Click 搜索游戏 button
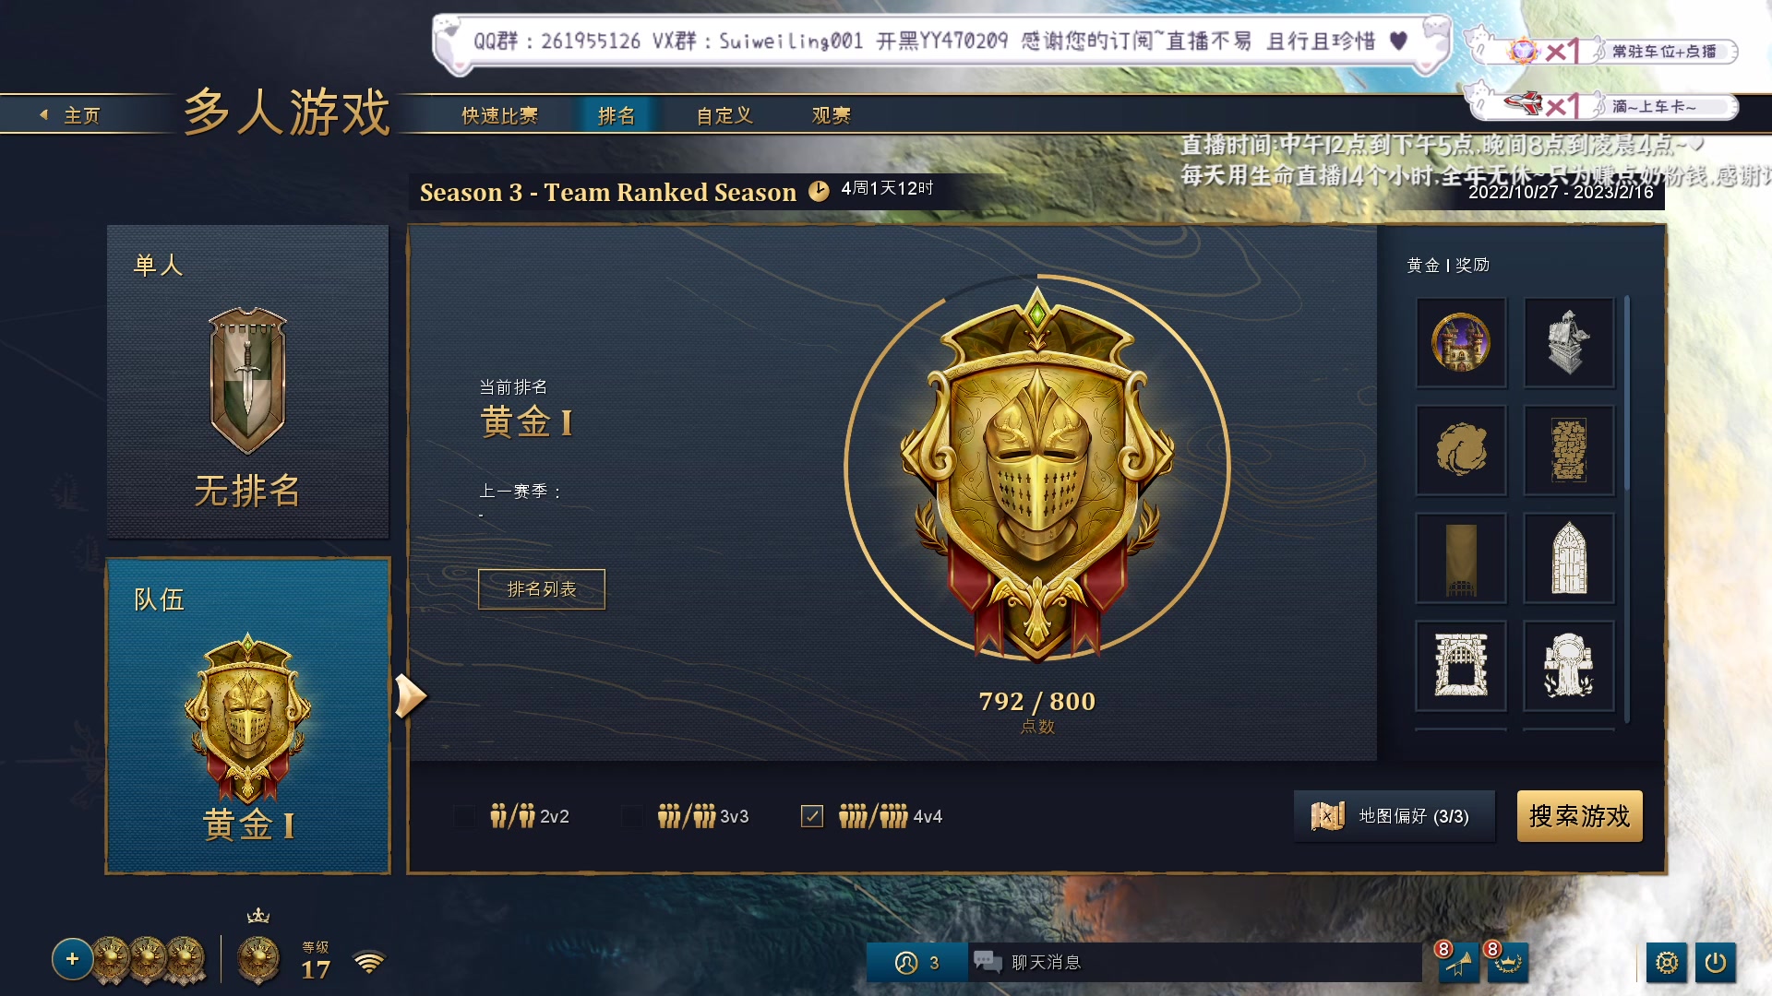 (x=1579, y=816)
